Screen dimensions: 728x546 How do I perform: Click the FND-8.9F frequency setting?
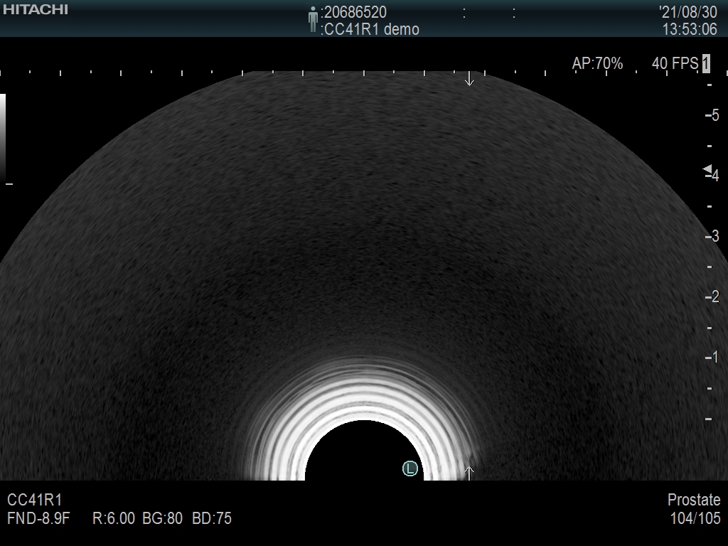38,518
